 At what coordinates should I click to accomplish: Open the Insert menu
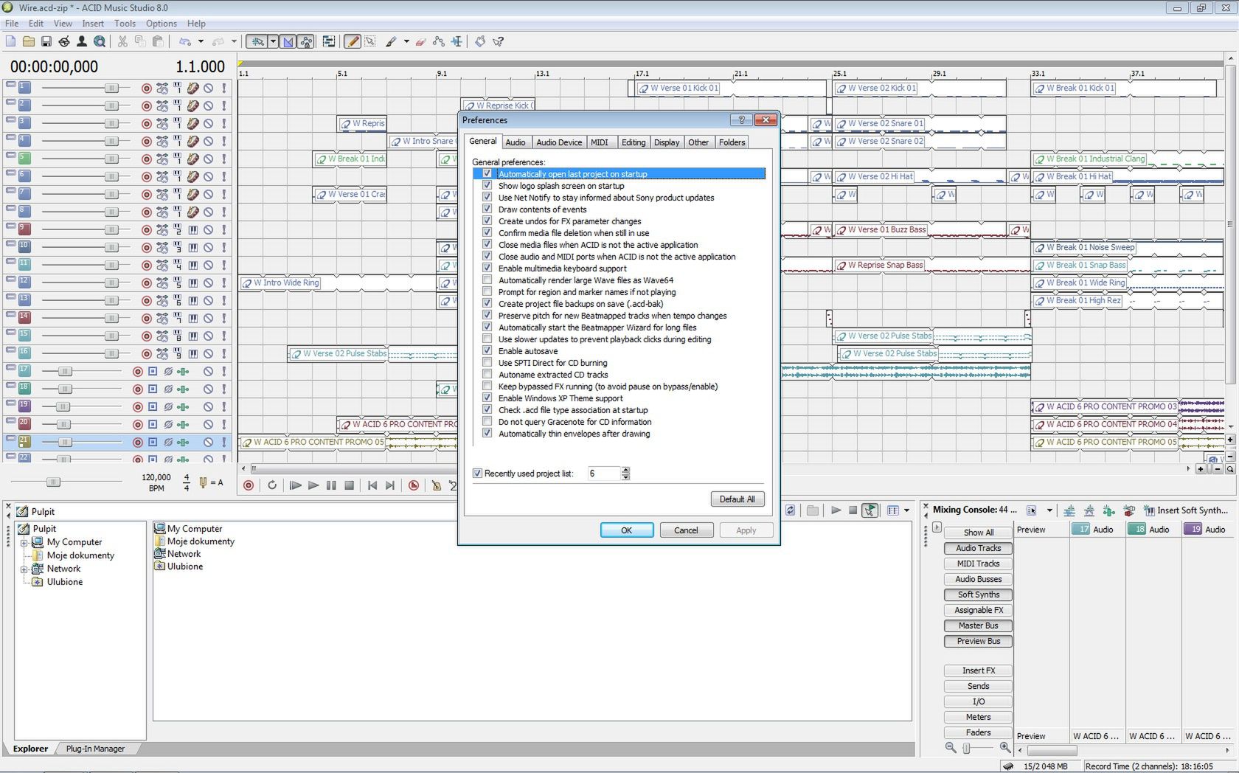point(93,24)
